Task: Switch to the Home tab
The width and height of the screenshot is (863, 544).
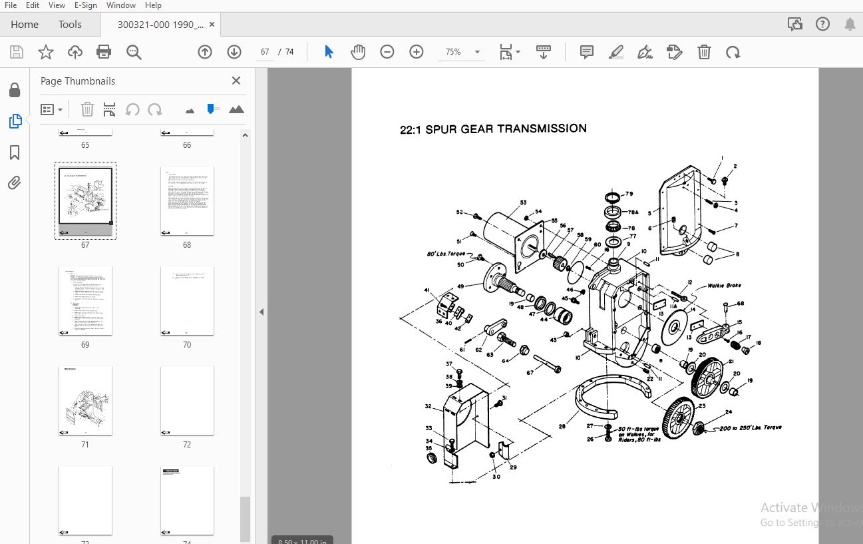Action: click(25, 25)
